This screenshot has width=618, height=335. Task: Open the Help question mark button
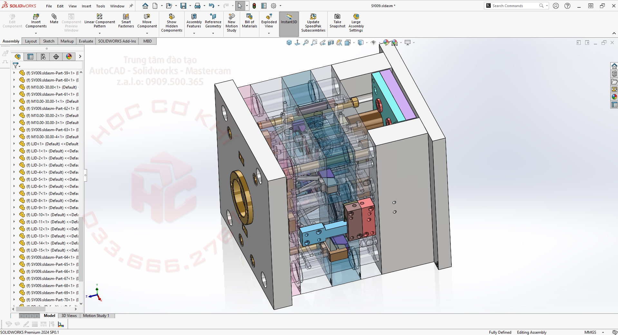click(567, 6)
